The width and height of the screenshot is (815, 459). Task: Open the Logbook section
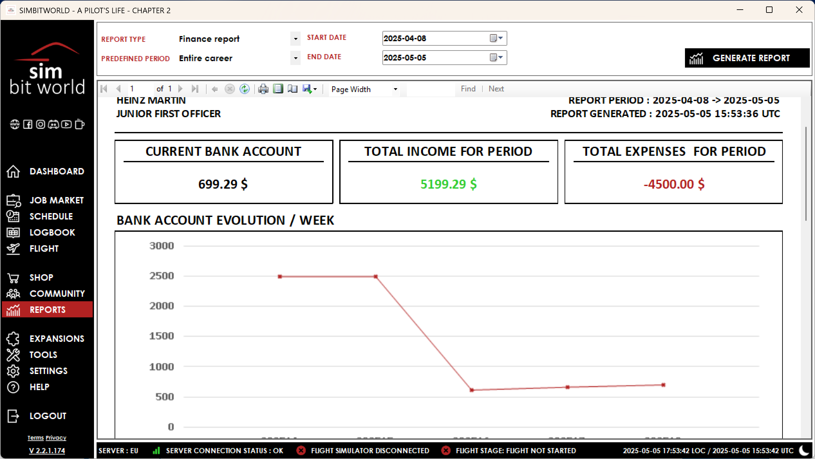52,232
